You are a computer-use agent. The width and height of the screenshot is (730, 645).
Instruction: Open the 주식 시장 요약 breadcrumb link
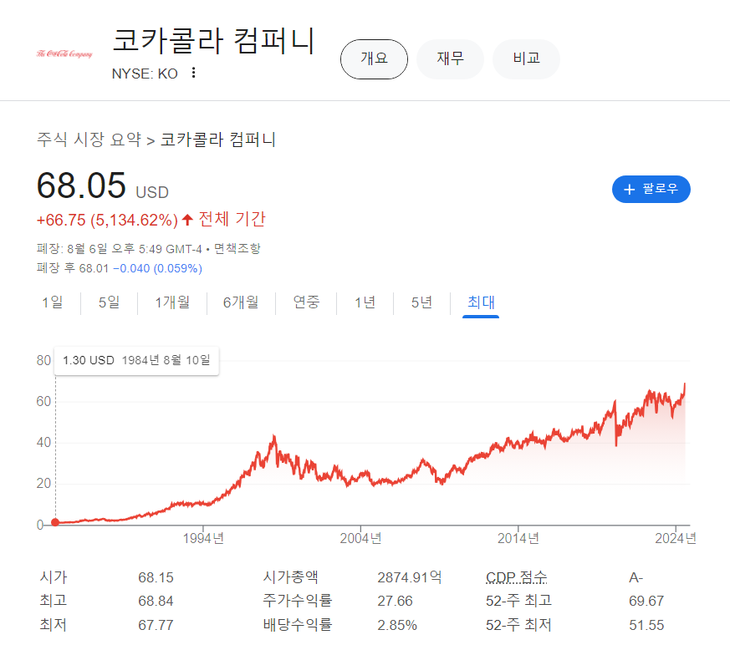[x=89, y=140]
